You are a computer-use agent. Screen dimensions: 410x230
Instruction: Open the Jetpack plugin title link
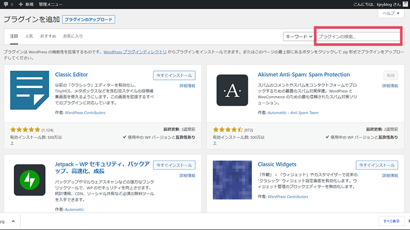[102, 168]
